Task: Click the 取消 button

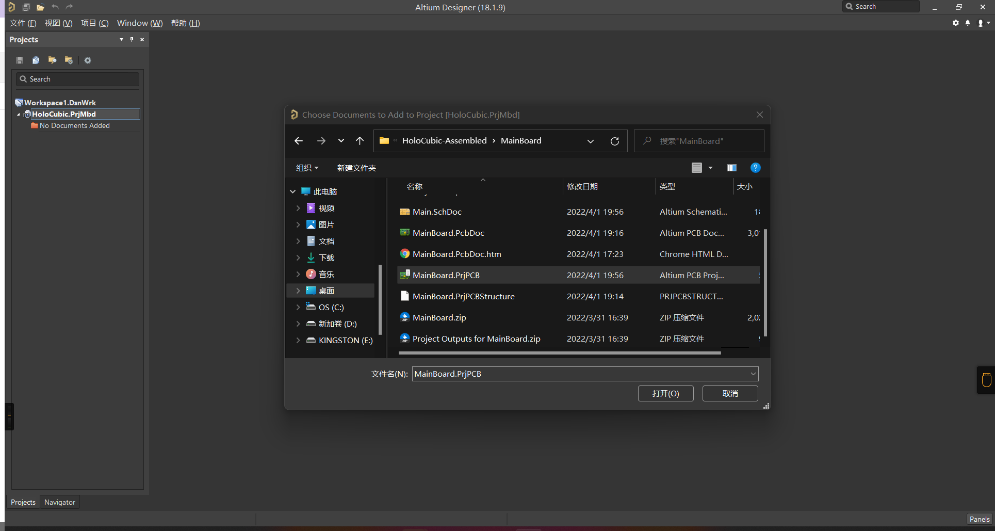Action: tap(730, 393)
